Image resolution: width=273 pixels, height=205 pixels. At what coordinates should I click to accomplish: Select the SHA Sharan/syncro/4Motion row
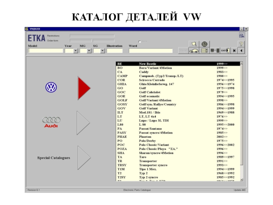[178, 153]
